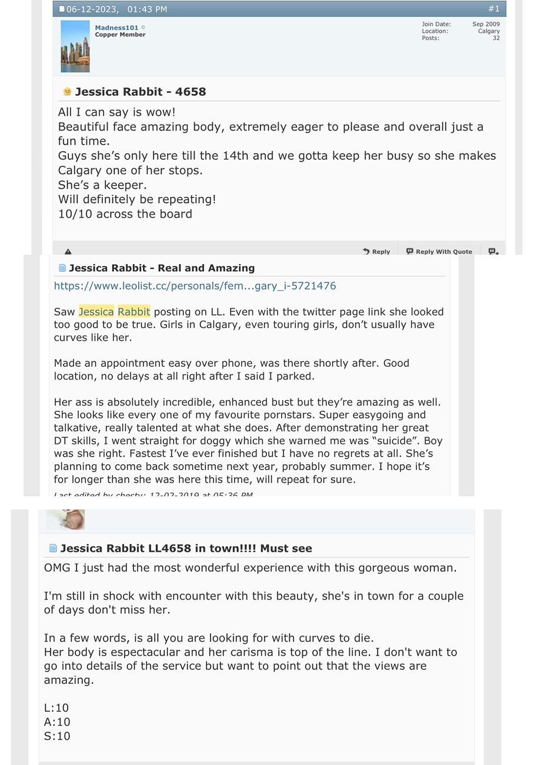Click the post status icon beside 06-12-2023
Image resolution: width=554 pixels, height=765 pixels.
pos(62,9)
